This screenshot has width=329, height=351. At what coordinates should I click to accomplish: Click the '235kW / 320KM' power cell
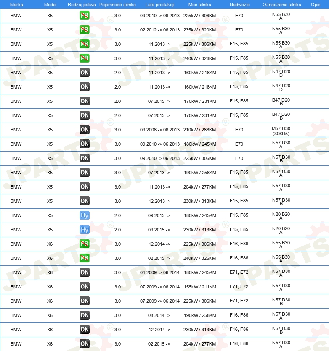pos(199,30)
